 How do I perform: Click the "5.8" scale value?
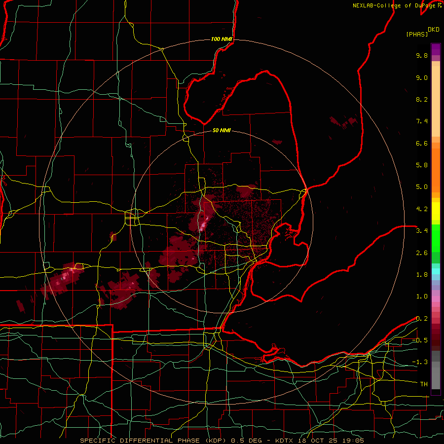point(422,165)
